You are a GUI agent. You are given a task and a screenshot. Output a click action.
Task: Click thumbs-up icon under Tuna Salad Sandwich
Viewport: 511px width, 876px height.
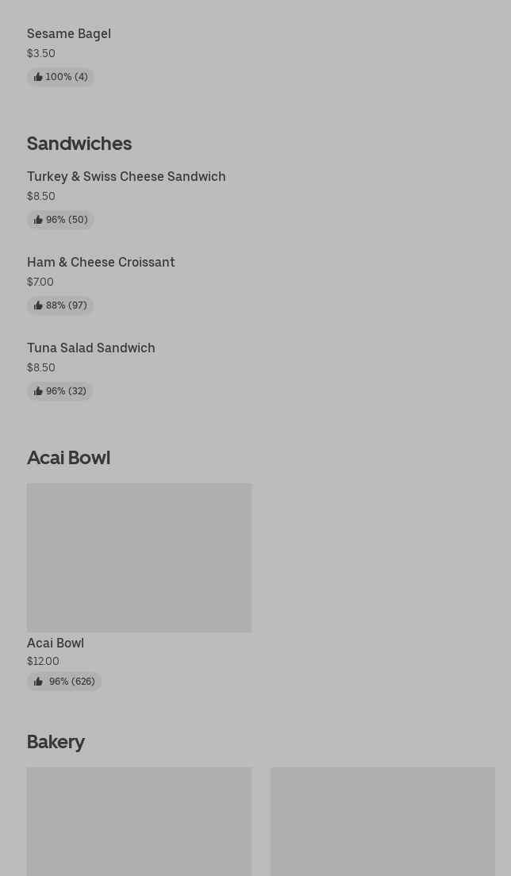pos(38,391)
